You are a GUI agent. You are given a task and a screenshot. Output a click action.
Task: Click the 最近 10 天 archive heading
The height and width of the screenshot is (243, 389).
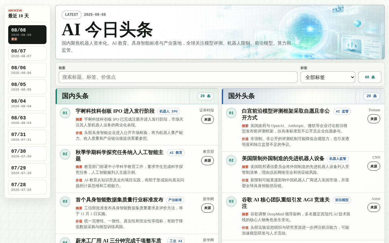click(x=19, y=16)
